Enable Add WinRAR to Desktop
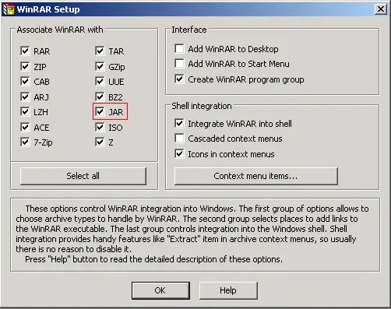 point(179,48)
